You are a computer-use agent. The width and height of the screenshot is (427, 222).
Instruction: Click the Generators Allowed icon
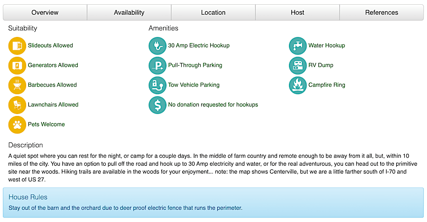point(17,65)
